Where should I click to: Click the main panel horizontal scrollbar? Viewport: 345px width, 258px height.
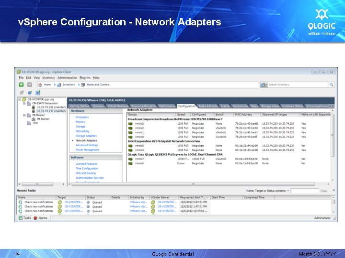pyautogui.click(x=193, y=184)
